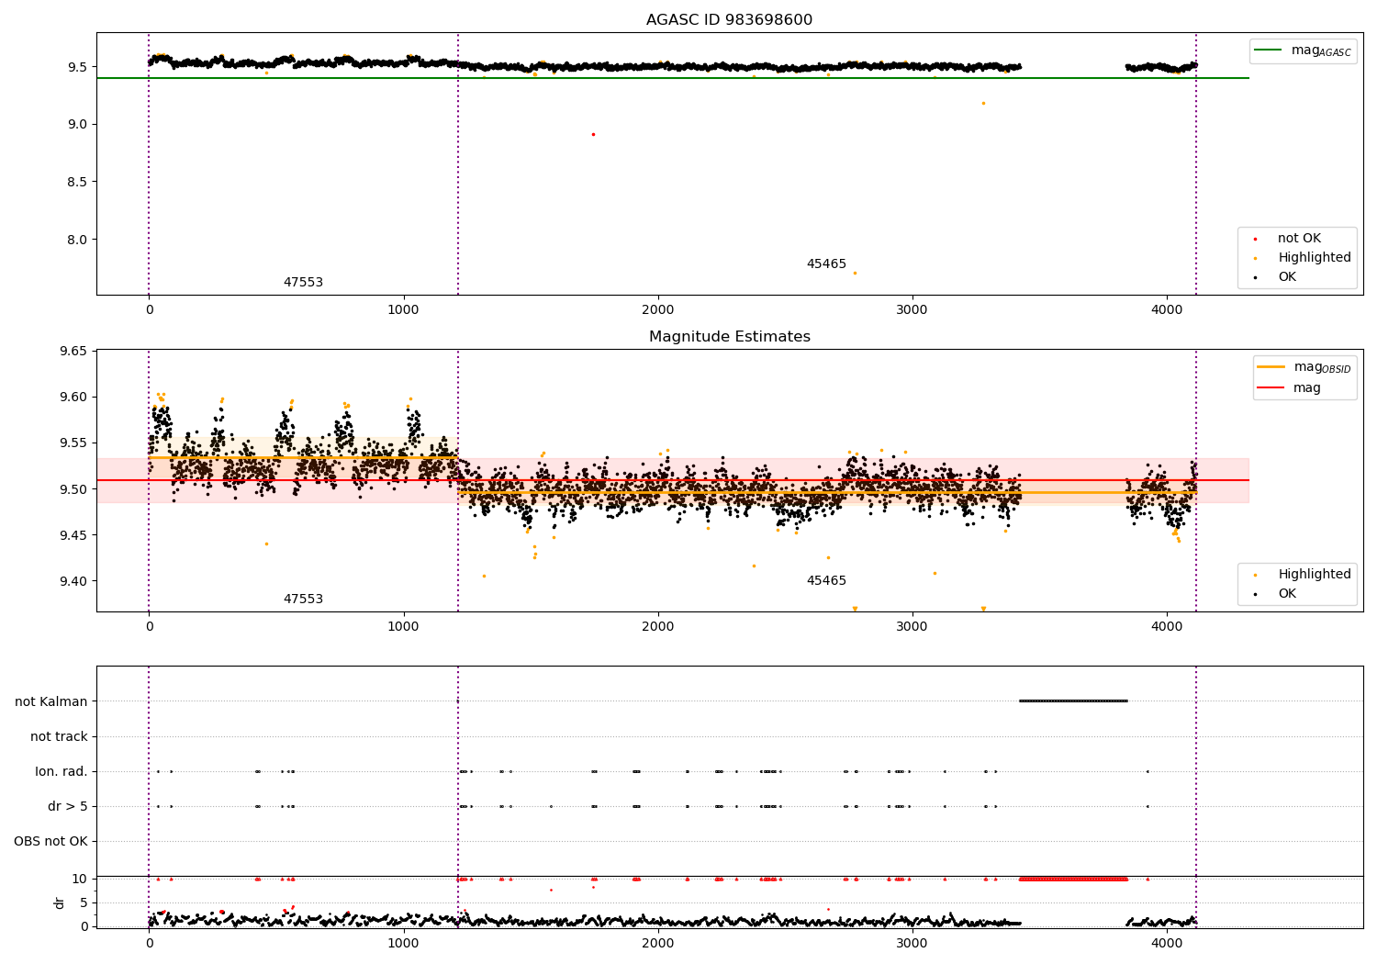The width and height of the screenshot is (1377, 964).
Task: Click the 'Magnitude Estimates' plot title
Action: coord(729,337)
